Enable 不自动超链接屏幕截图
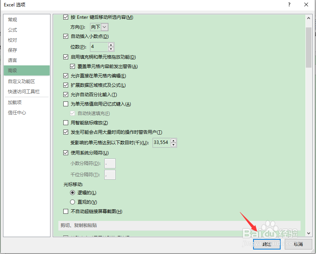This screenshot has height=254, width=316. pyautogui.click(x=66, y=211)
